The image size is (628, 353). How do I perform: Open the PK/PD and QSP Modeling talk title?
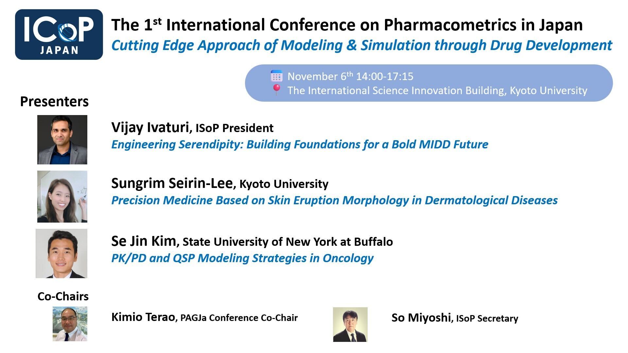[x=242, y=258]
